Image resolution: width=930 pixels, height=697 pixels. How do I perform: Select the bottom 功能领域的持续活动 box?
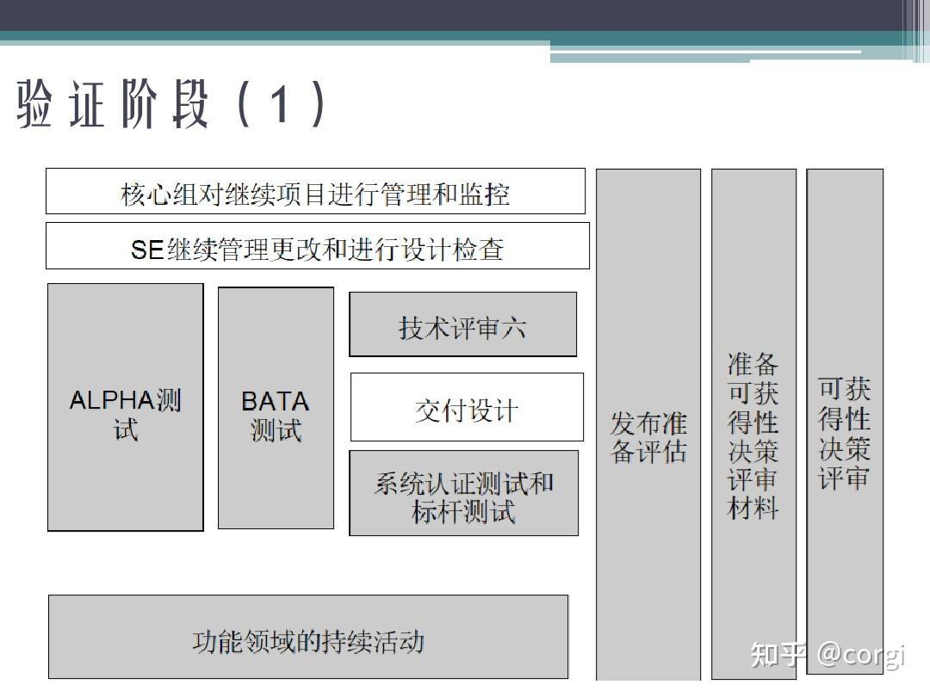(x=308, y=637)
